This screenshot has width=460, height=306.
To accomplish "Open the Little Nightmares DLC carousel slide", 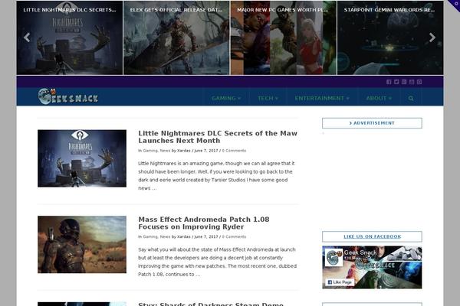I will pyautogui.click(x=70, y=37).
